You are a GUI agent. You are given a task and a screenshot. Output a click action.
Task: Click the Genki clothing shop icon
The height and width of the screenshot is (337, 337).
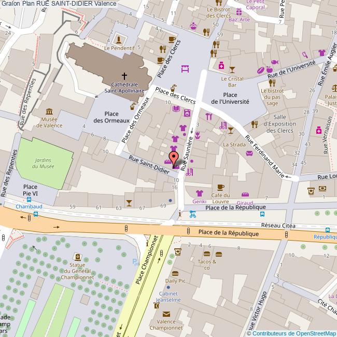(199, 193)
